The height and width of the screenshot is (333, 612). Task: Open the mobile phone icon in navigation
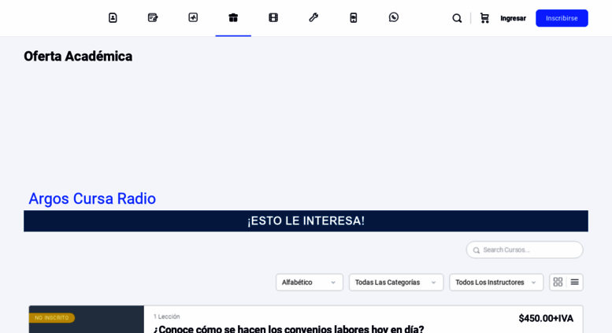353,17
